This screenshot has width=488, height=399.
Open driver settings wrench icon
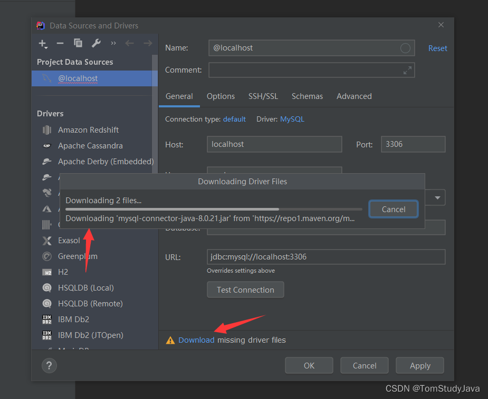tap(96, 43)
